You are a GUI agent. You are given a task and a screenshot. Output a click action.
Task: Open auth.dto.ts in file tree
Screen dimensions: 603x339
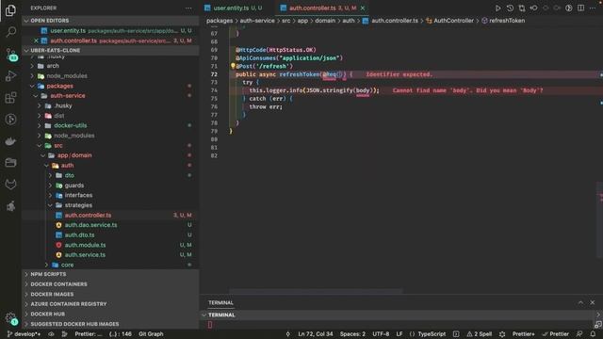[79, 234]
